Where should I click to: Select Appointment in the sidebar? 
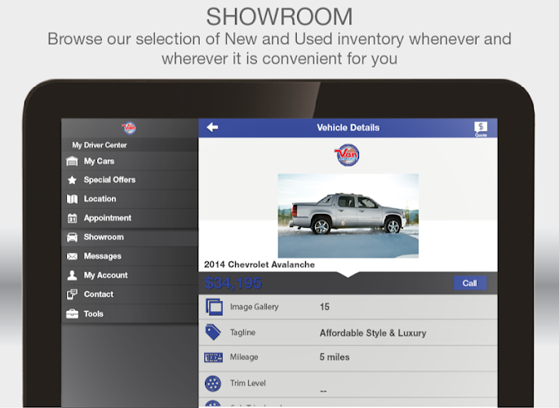(130, 218)
